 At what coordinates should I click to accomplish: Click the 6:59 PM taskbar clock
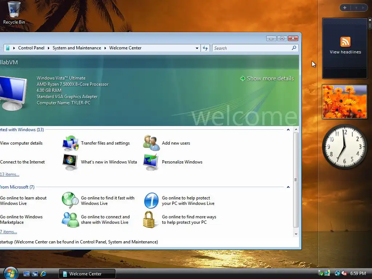tap(358, 273)
